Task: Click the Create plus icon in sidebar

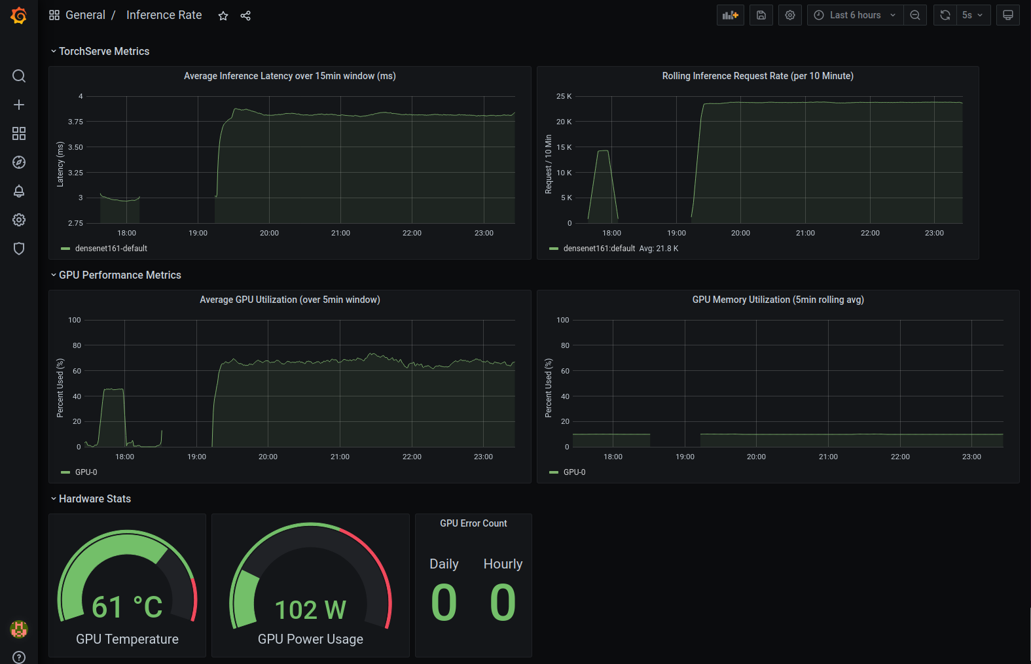Action: 19,105
